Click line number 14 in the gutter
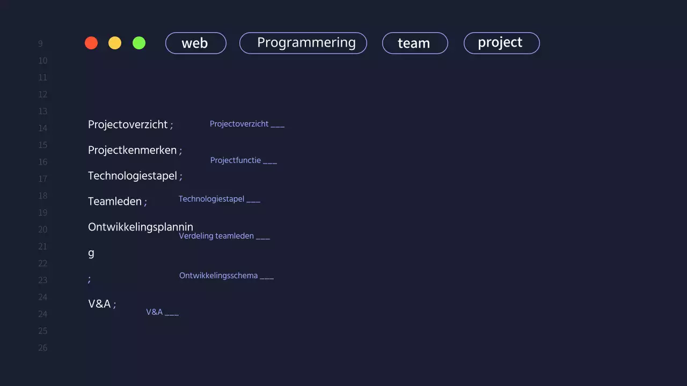The image size is (687, 386). pyautogui.click(x=42, y=128)
